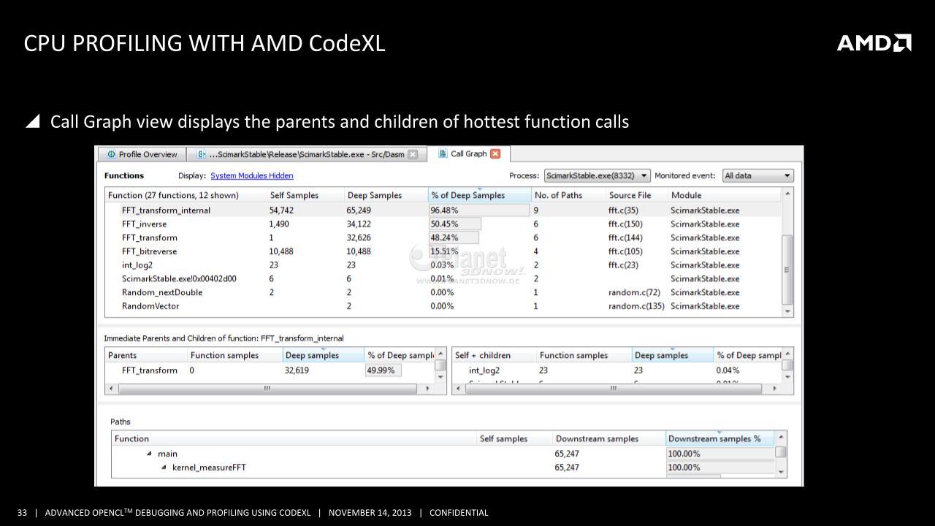Click the 49.99% cell in Parents table
This screenshot has width=935, height=526.
point(383,370)
